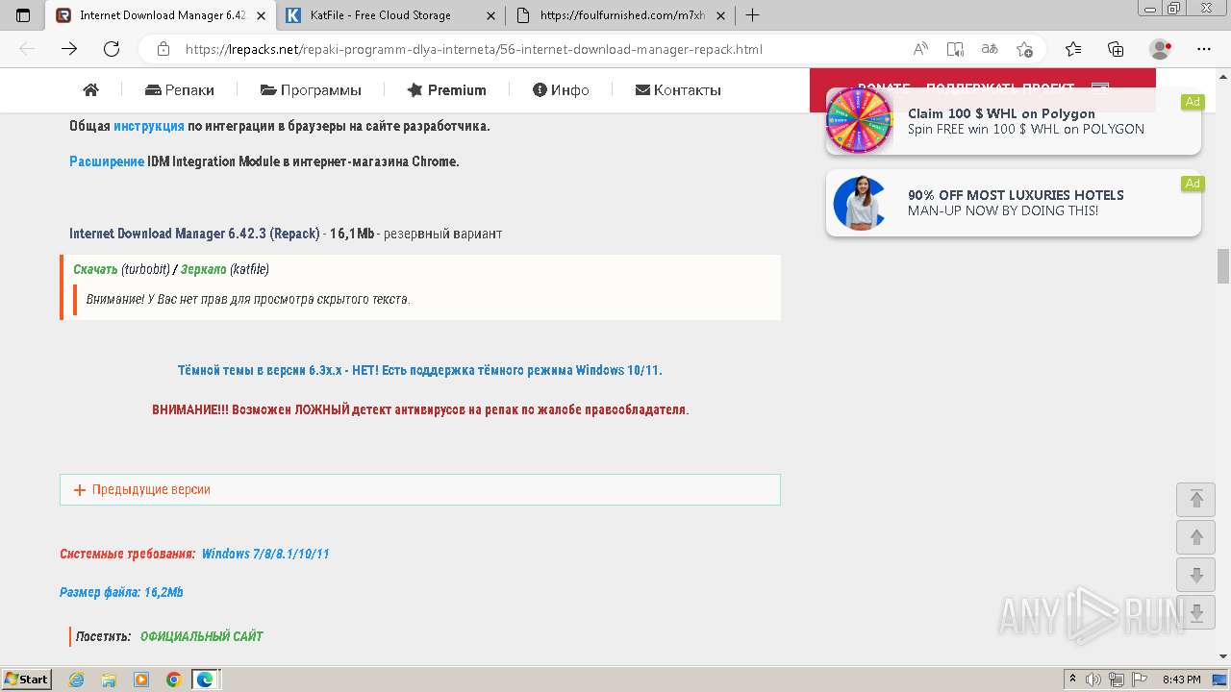
Task: Launch Internet Explorer from taskbar
Action: pos(77,680)
